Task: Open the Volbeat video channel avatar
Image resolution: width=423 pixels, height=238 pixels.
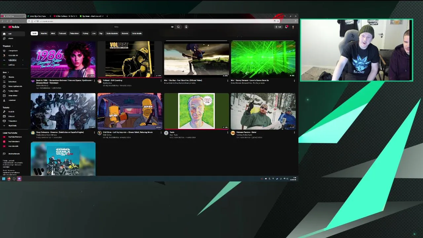Action: (x=99, y=81)
